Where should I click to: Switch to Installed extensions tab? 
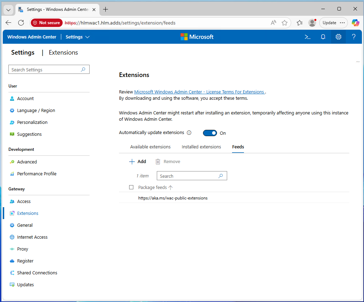coord(201,147)
